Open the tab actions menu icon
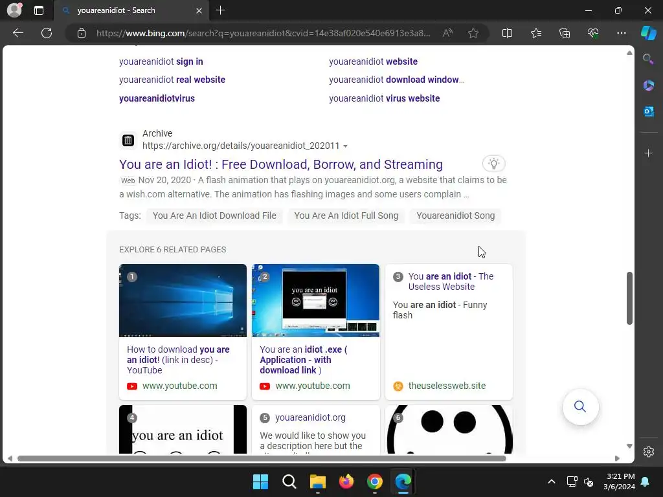The height and width of the screenshot is (497, 663). point(39,10)
